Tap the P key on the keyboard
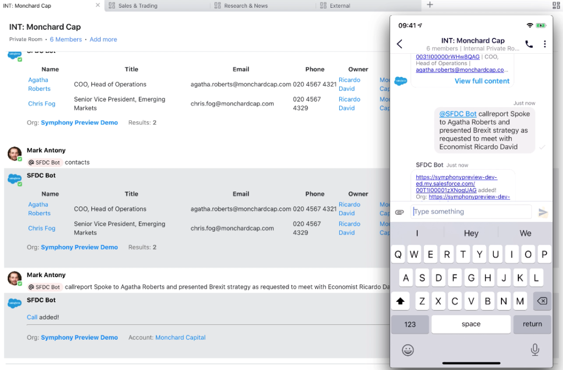This screenshot has width=563, height=370. point(544,255)
